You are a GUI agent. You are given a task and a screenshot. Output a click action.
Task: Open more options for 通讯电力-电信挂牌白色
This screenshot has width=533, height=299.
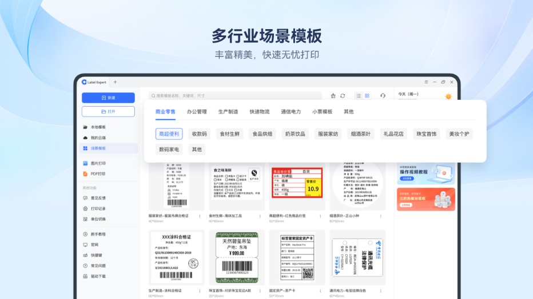pyautogui.click(x=381, y=291)
